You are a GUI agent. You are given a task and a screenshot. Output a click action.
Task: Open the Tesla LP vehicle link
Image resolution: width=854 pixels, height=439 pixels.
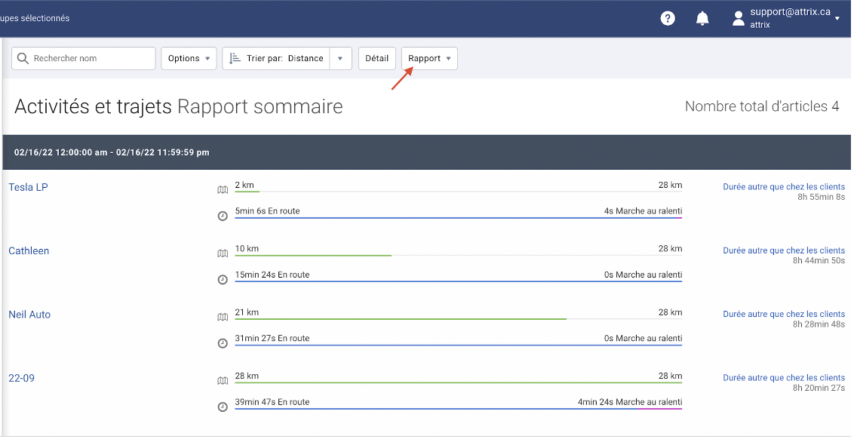pyautogui.click(x=29, y=187)
